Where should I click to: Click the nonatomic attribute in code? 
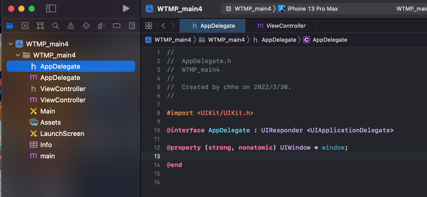[256, 148]
